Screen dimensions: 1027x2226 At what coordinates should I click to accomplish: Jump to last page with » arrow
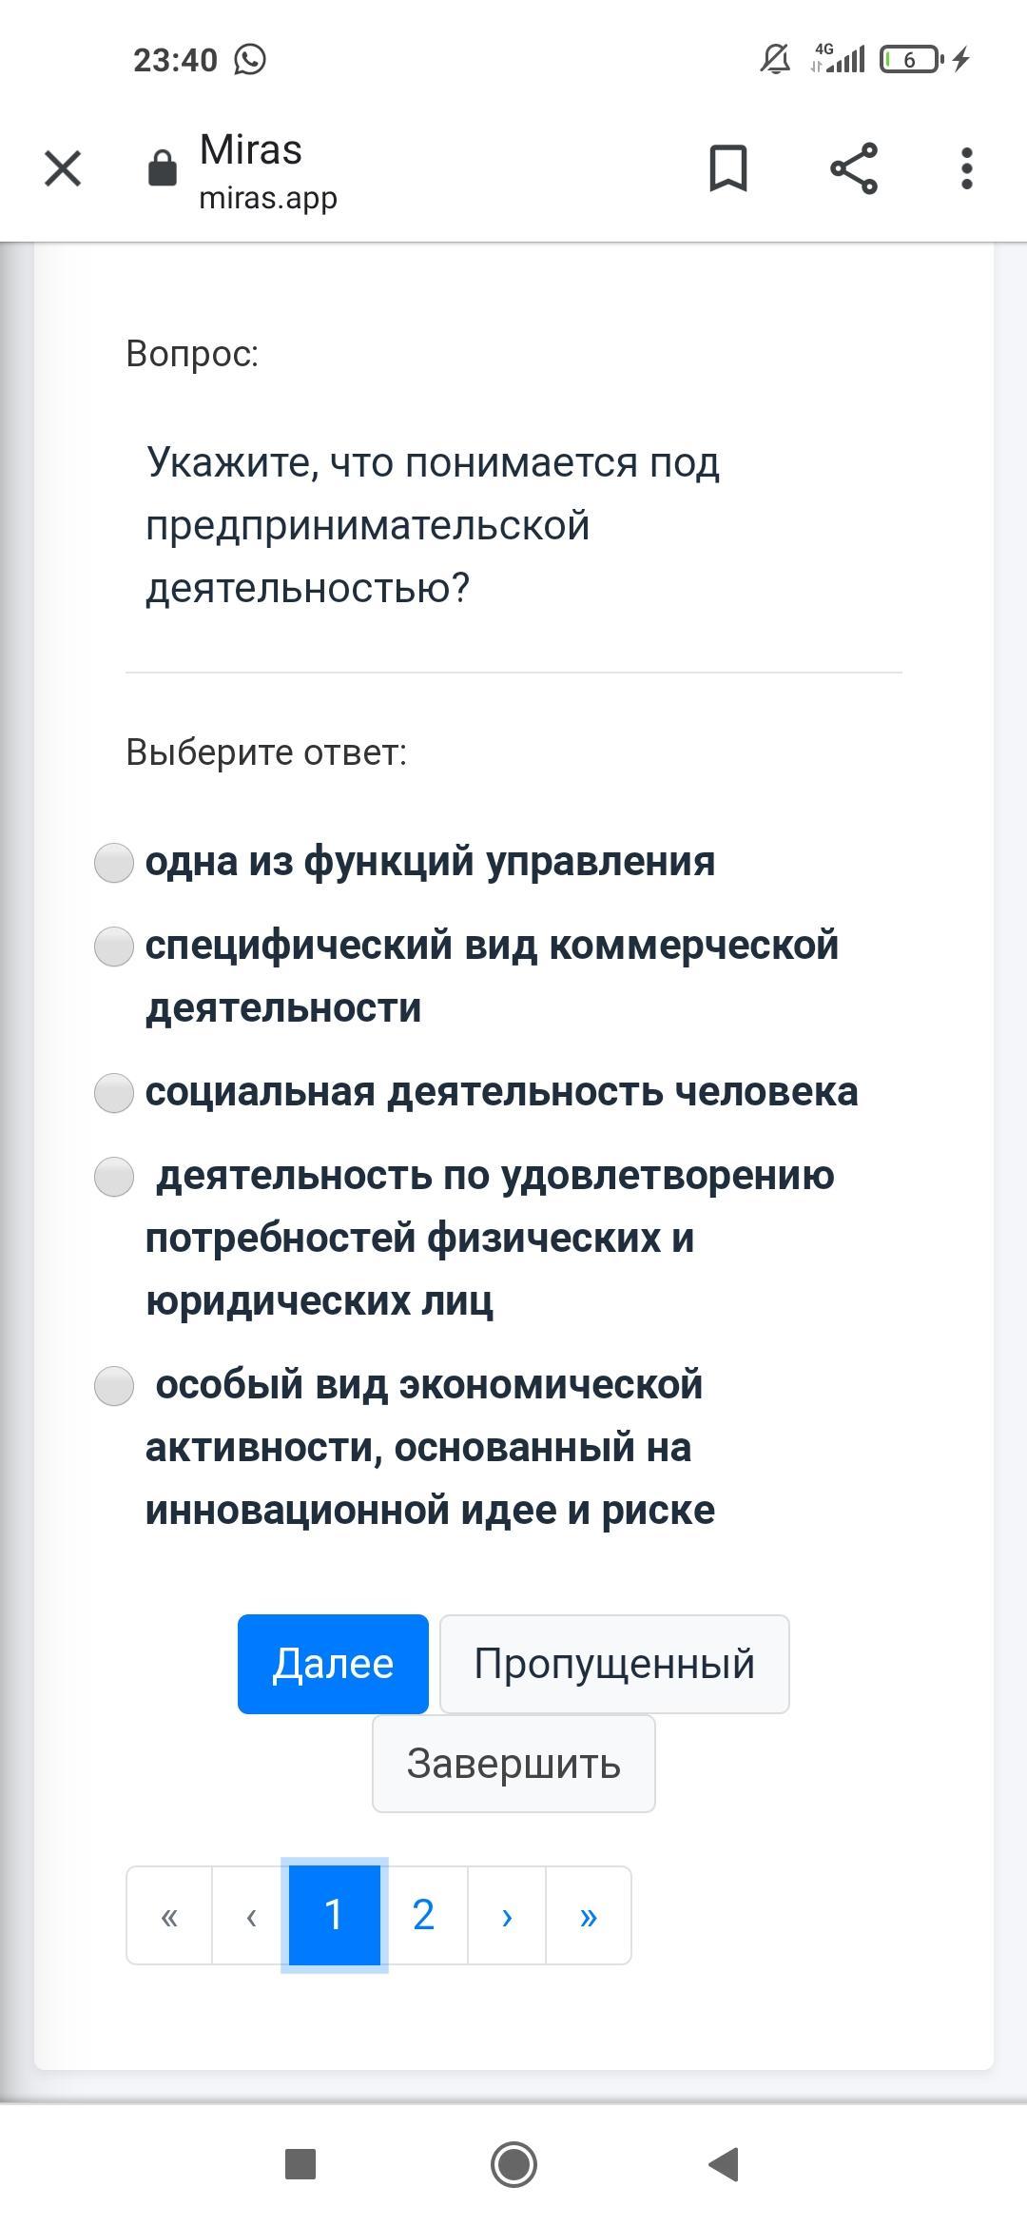pyautogui.click(x=588, y=1914)
